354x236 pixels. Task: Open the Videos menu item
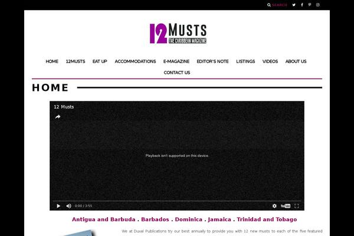[270, 61]
